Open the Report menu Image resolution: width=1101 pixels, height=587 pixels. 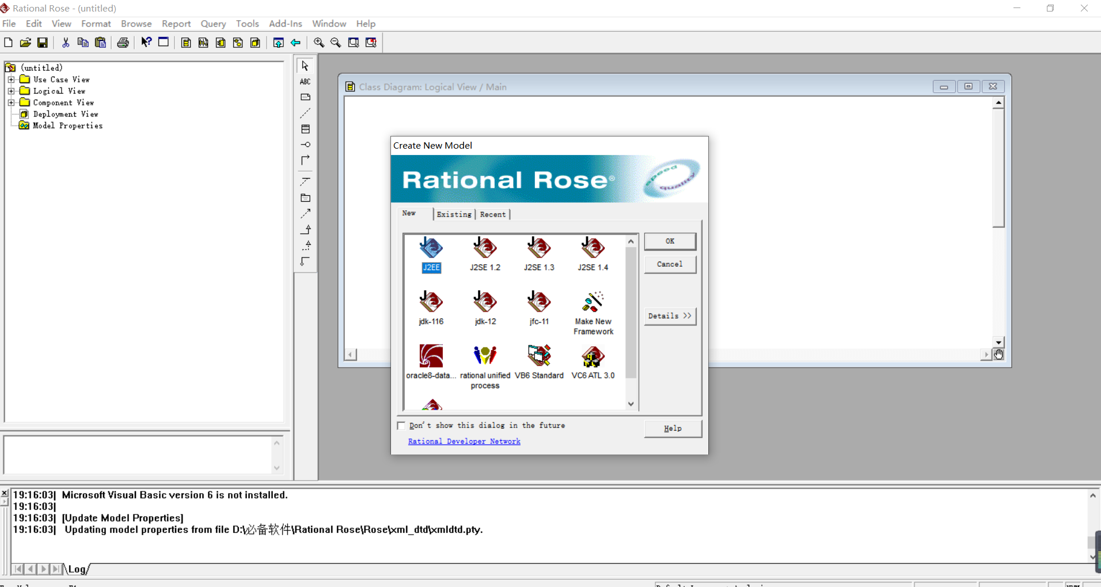[x=176, y=24]
